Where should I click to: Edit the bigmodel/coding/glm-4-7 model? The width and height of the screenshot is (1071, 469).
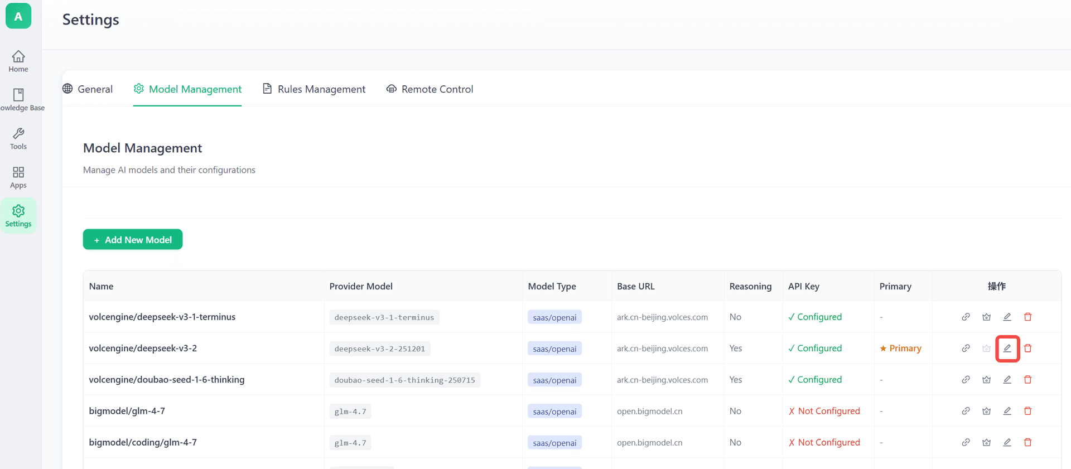pyautogui.click(x=1007, y=442)
